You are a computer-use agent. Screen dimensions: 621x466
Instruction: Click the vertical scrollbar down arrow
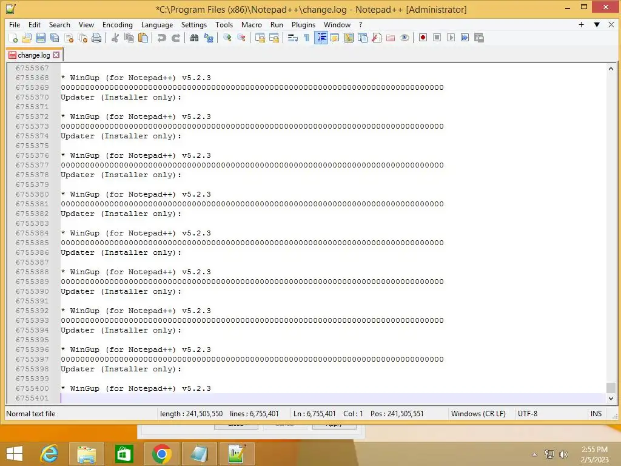(x=611, y=398)
